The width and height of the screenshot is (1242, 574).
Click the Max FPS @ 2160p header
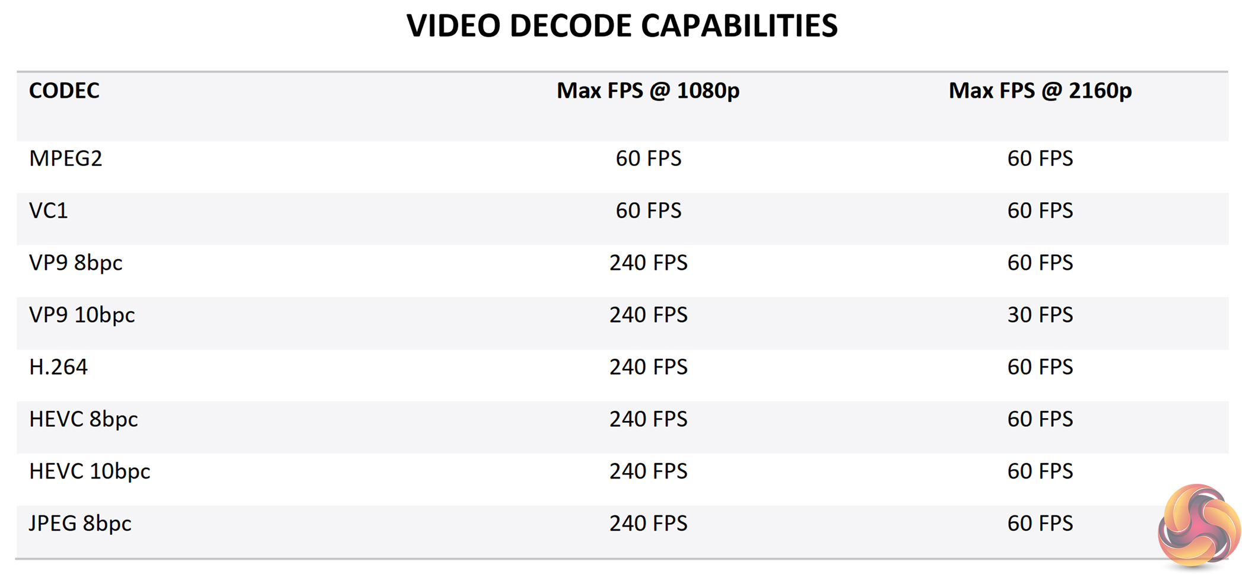pyautogui.click(x=1040, y=91)
